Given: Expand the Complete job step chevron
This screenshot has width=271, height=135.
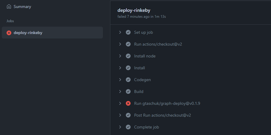Looking at the screenshot, I should point(120,127).
